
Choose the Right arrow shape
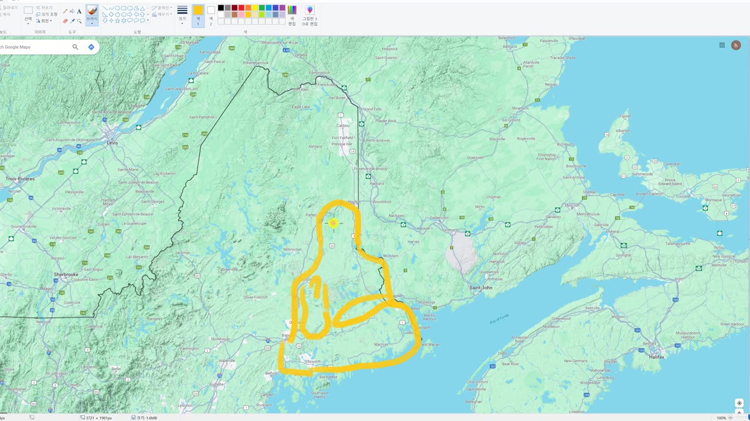130,14
